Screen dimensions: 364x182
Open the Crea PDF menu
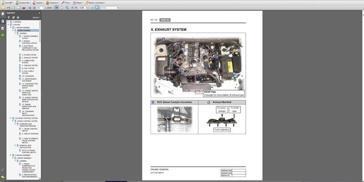click(x=7, y=2)
